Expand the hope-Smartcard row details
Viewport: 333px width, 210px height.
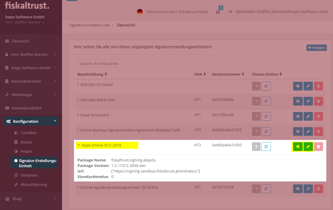(78, 115)
